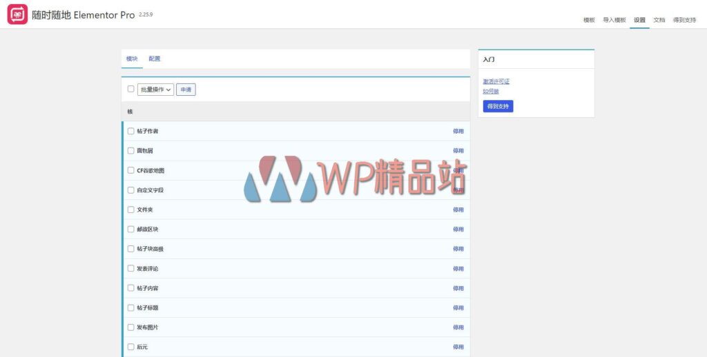
Task: Click 停用 for the 文件夹 module
Action: pyautogui.click(x=458, y=210)
